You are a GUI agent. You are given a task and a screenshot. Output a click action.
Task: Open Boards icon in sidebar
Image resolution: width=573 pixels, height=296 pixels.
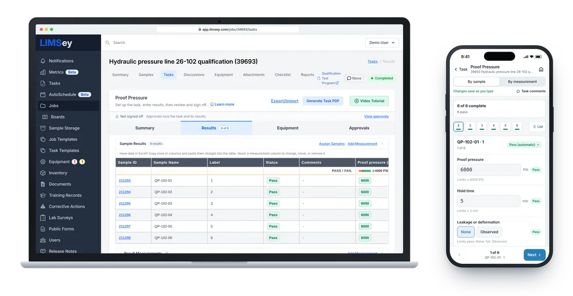point(45,117)
